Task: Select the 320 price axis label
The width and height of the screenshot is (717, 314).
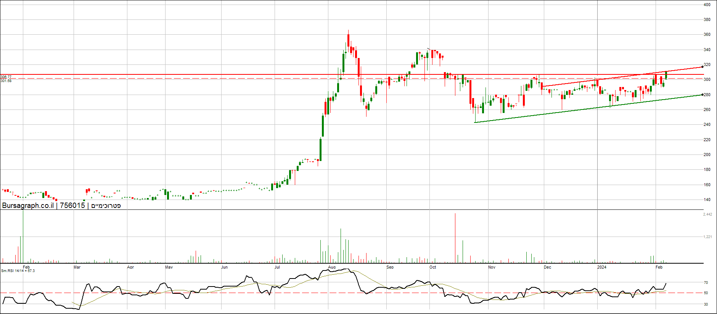Action: (707, 64)
